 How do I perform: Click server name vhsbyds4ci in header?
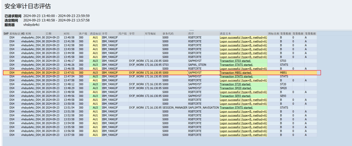31,25
